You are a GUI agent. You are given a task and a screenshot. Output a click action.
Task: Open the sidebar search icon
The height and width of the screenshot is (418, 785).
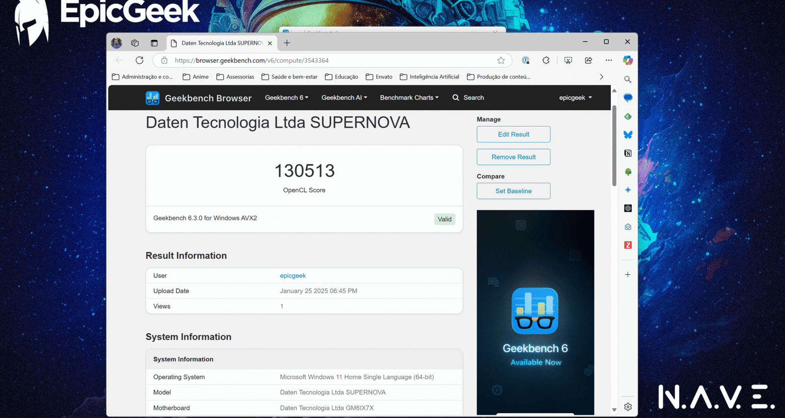pyautogui.click(x=628, y=79)
